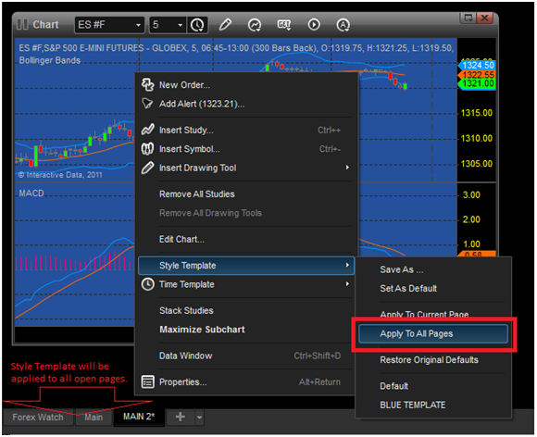
Task: Select the pencil drawing tool in toolbar
Action: (225, 25)
